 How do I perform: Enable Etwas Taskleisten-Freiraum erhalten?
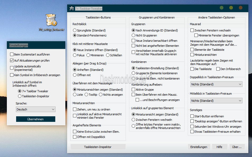click(192, 132)
